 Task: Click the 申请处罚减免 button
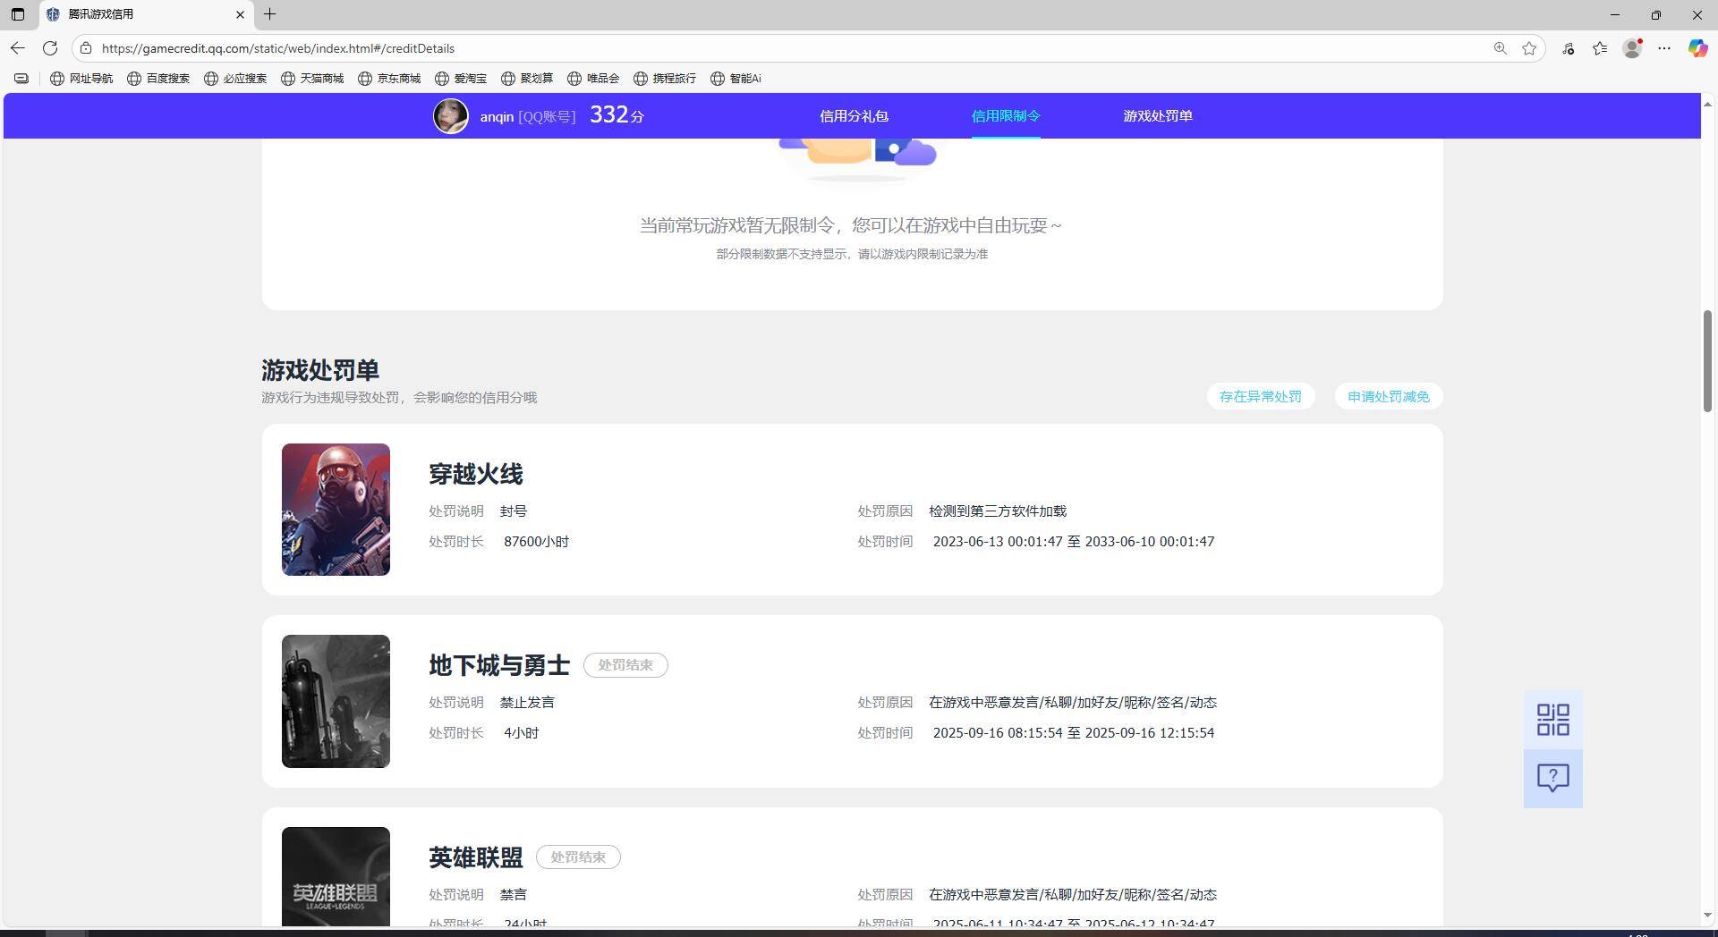click(x=1388, y=396)
